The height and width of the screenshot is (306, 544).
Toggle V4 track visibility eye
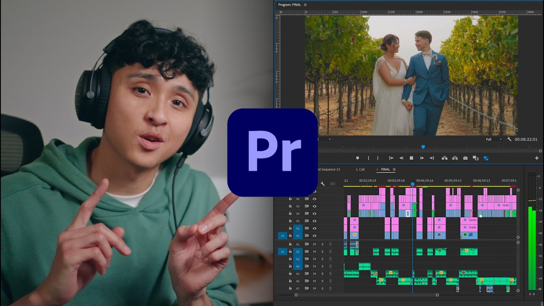315,213
